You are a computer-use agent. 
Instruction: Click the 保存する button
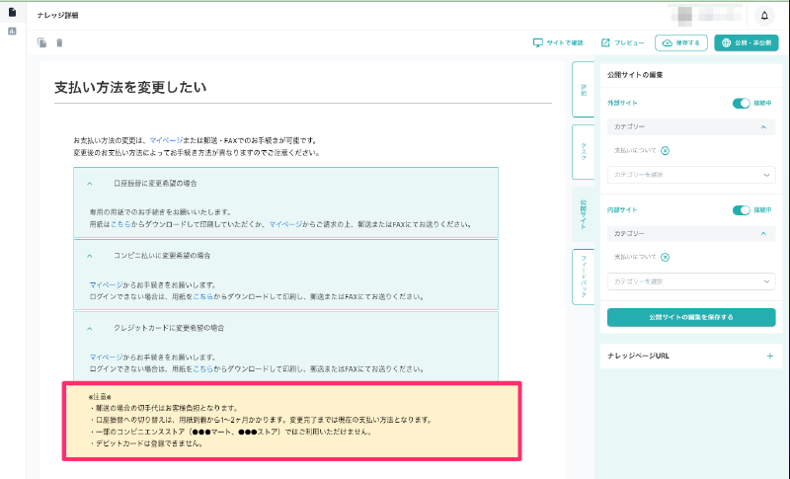coord(681,42)
